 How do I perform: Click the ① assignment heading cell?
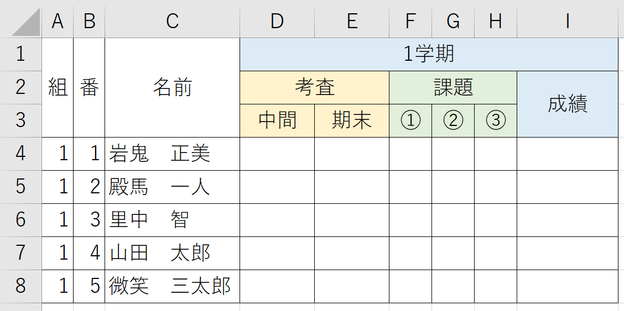[410, 121]
